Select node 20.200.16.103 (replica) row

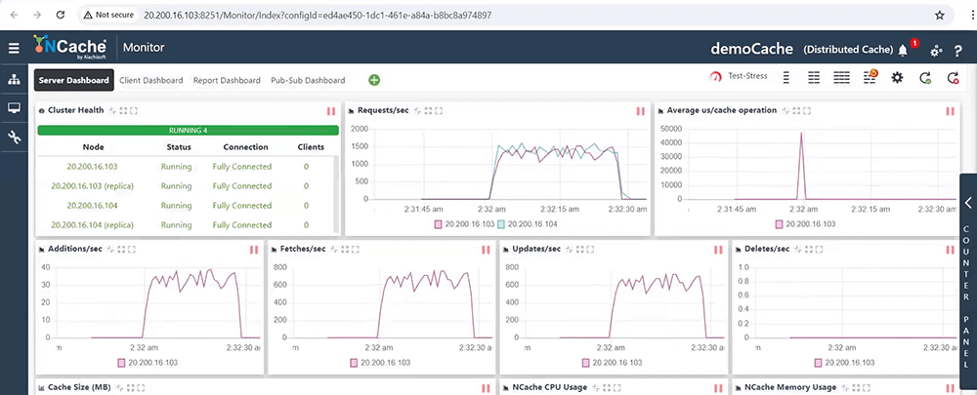tap(185, 186)
